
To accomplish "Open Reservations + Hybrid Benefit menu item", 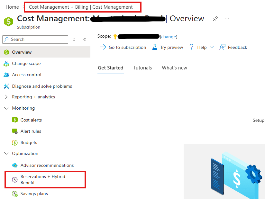I will coord(43,180).
